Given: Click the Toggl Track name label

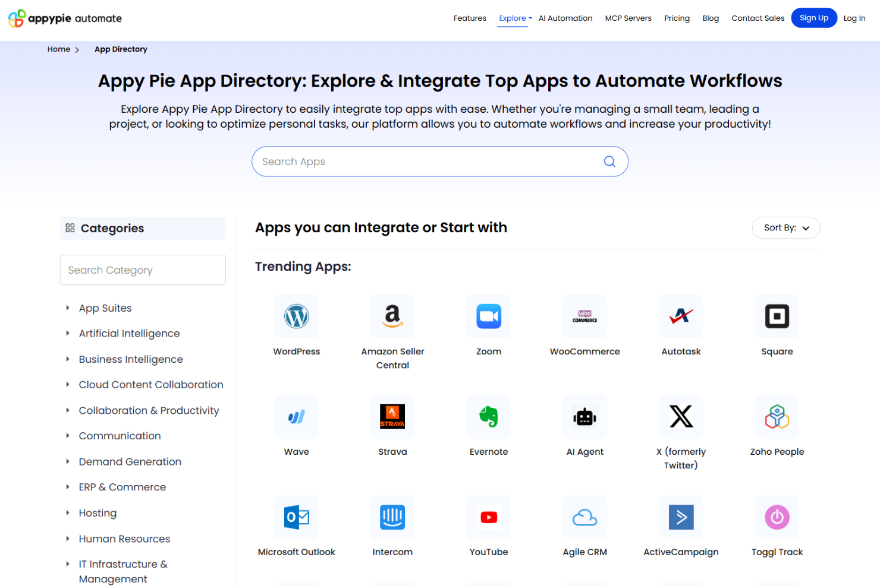Looking at the screenshot, I should coord(777,552).
